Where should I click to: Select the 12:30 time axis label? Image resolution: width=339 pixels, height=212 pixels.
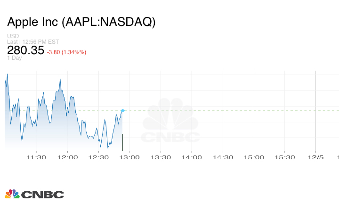(98, 157)
